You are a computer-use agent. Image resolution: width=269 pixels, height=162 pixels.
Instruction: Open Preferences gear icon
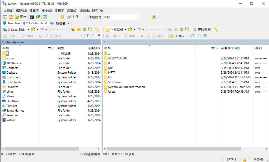(x=62, y=17)
